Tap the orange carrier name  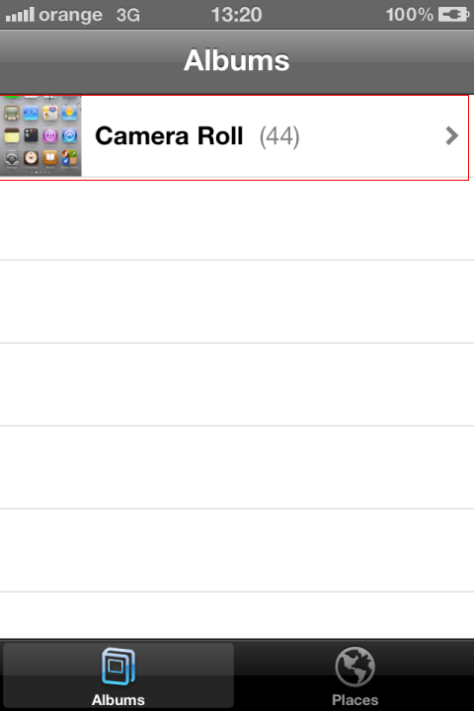click(70, 16)
